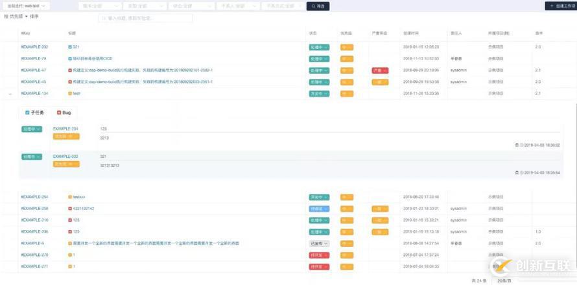Screen dimensions: 577x285
Task: Open the second filter dropdown in the top bar
Action: (x=145, y=6)
